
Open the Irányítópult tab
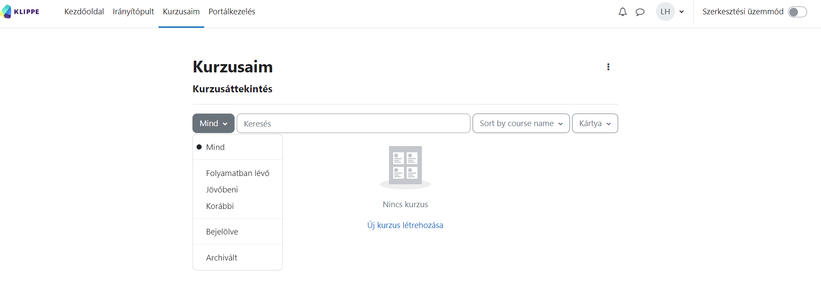click(133, 12)
